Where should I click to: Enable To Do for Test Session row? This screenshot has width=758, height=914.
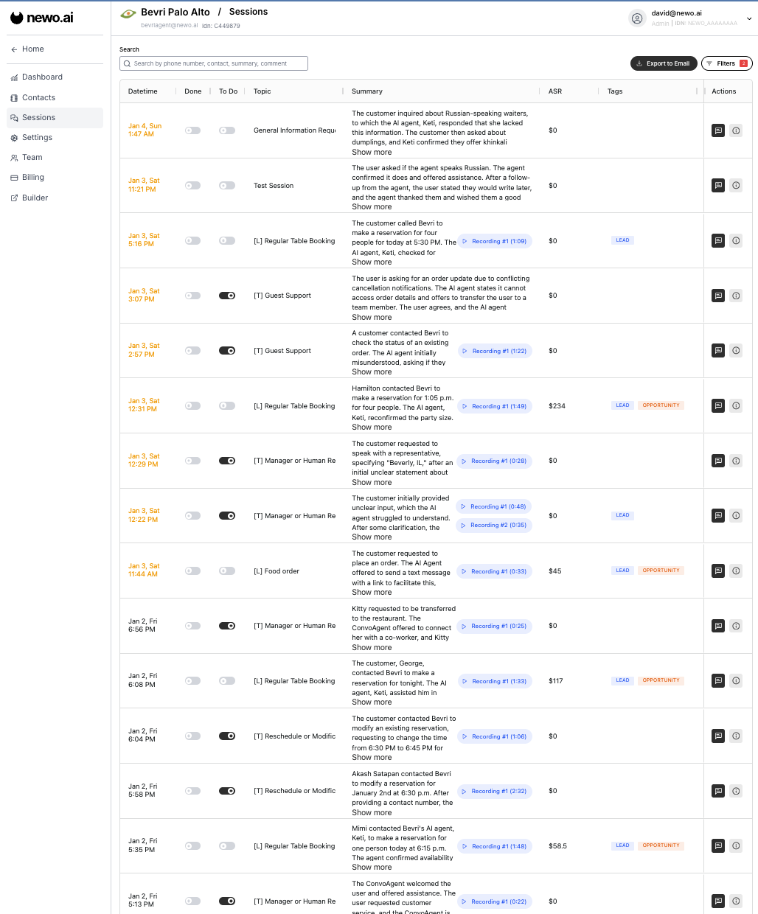pos(227,186)
